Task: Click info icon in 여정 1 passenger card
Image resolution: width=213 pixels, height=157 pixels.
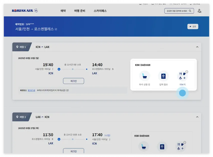Action: tap(187, 72)
